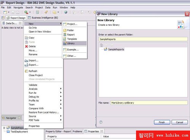This screenshot has width=190, height=140.
Task: Click the Cancel button
Action: (x=180, y=122)
